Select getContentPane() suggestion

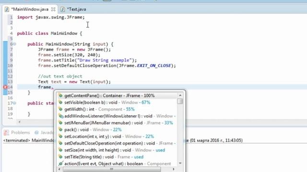117,96
